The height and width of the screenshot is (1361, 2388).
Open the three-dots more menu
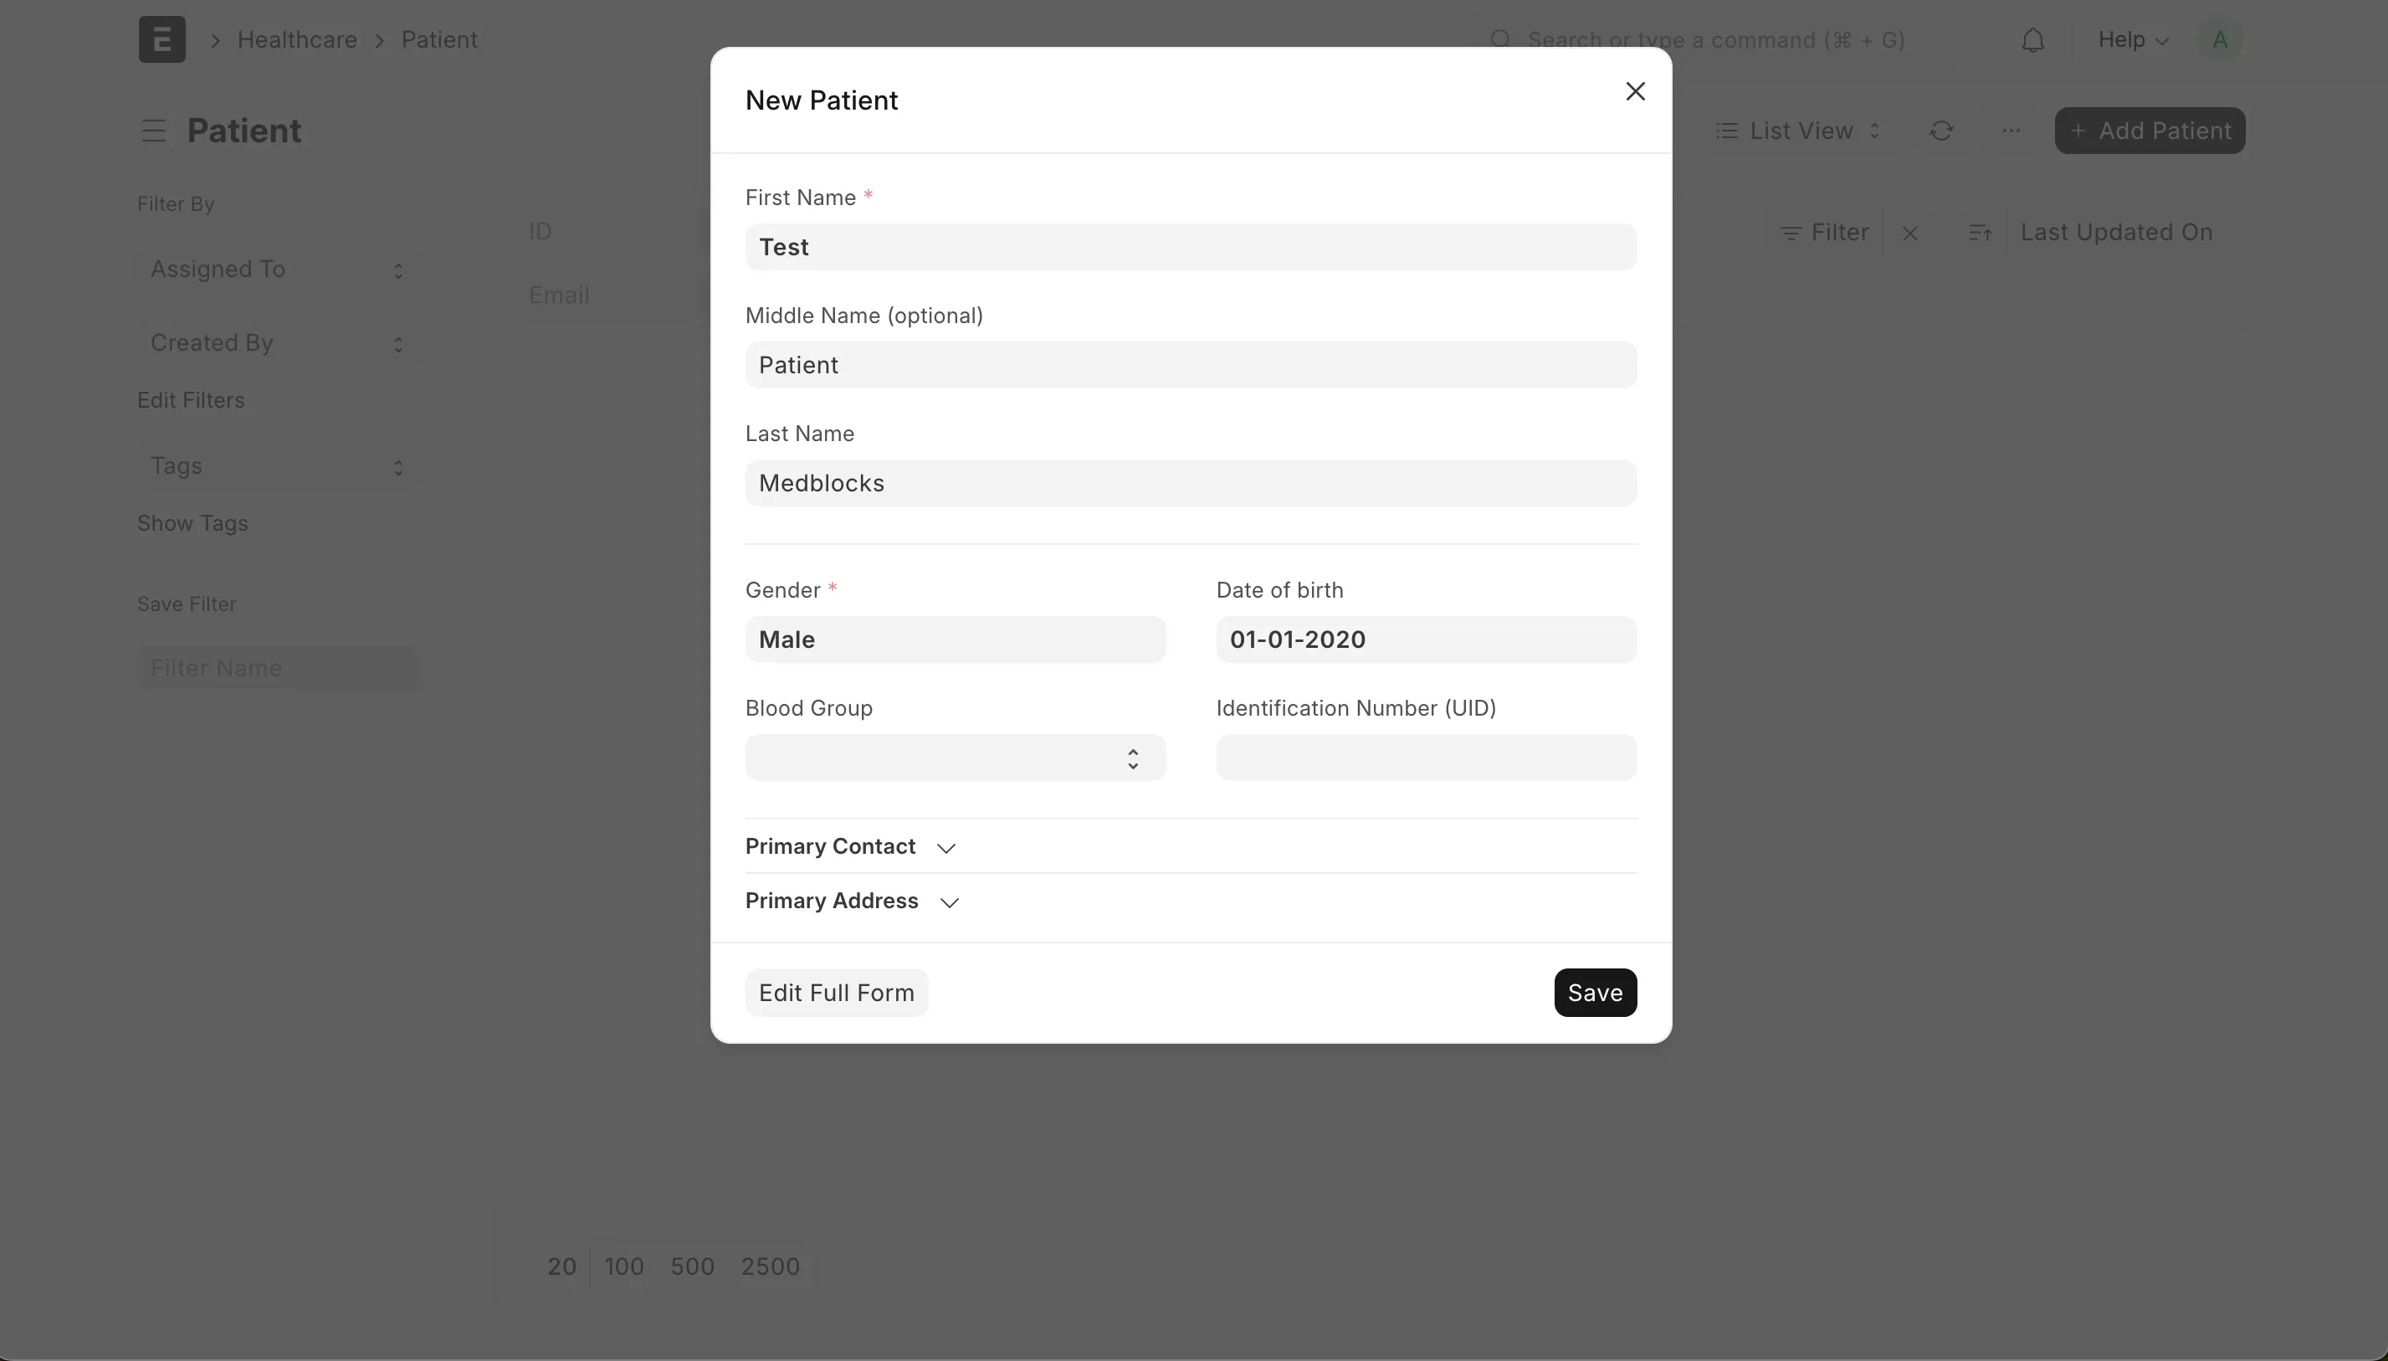tap(2011, 131)
